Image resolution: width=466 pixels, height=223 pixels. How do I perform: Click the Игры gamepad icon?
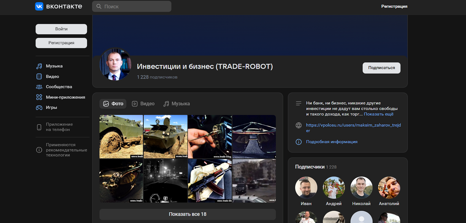point(39,108)
